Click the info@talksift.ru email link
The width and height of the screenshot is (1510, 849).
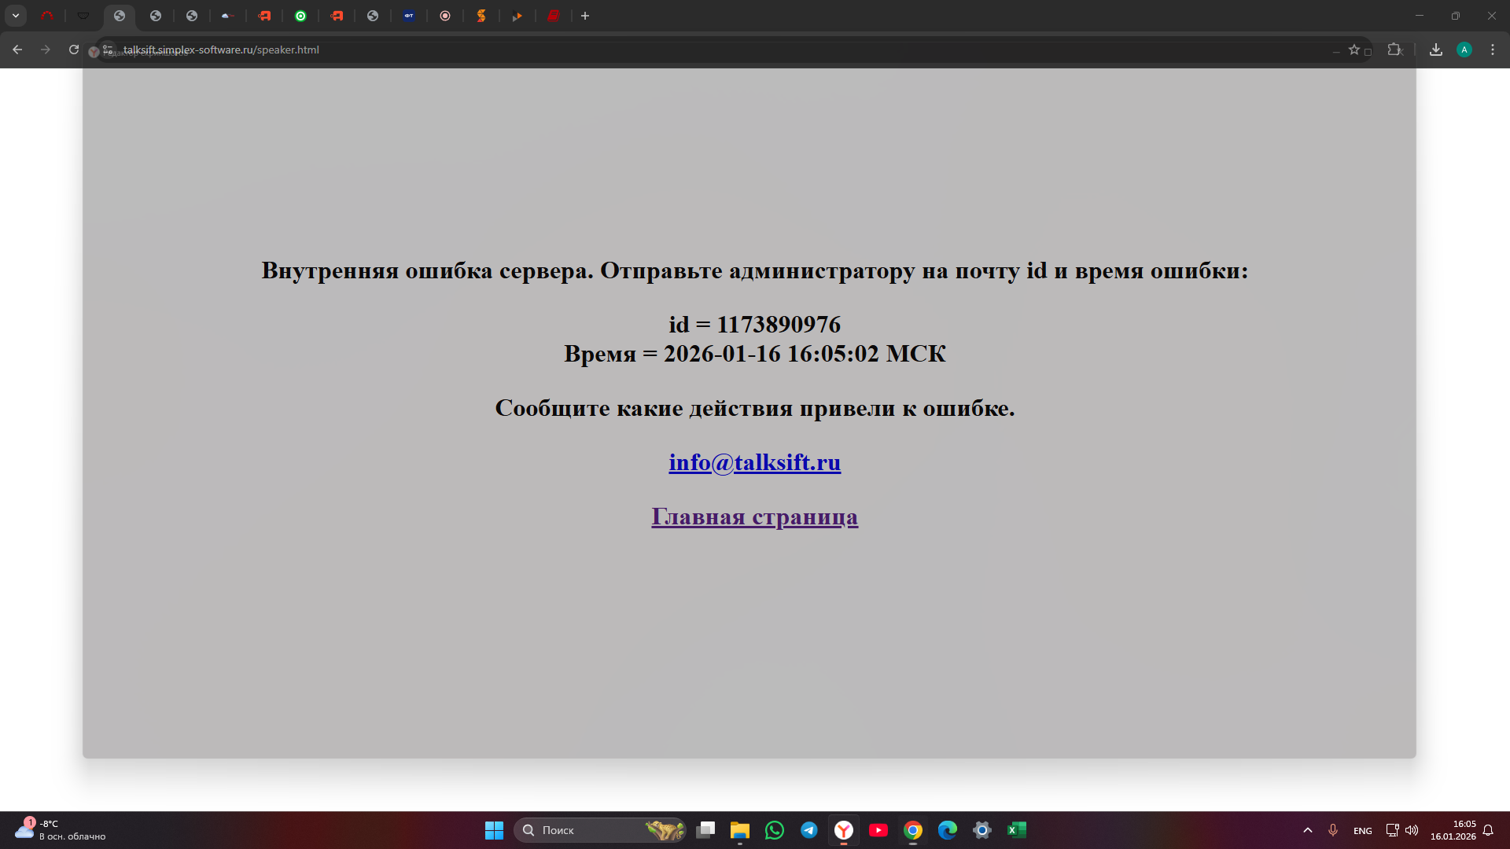coord(754,462)
